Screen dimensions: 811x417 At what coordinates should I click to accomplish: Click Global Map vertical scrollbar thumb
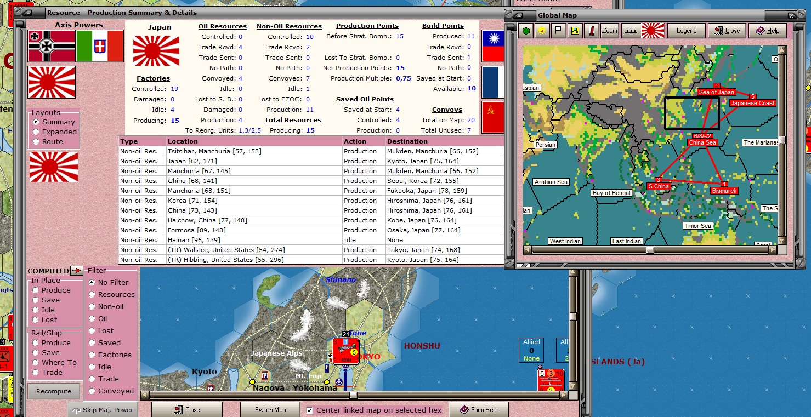pos(782,140)
